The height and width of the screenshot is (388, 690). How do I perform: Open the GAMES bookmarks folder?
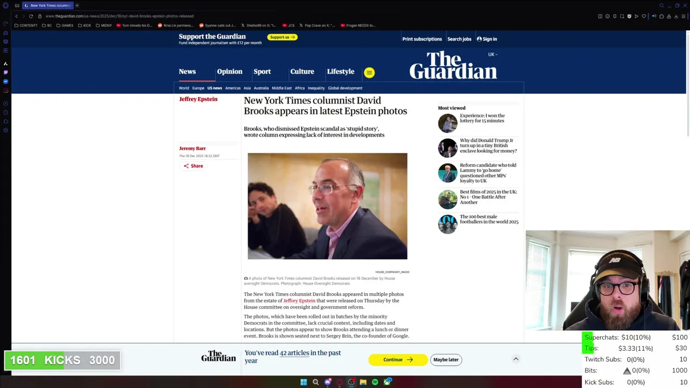(x=65, y=25)
